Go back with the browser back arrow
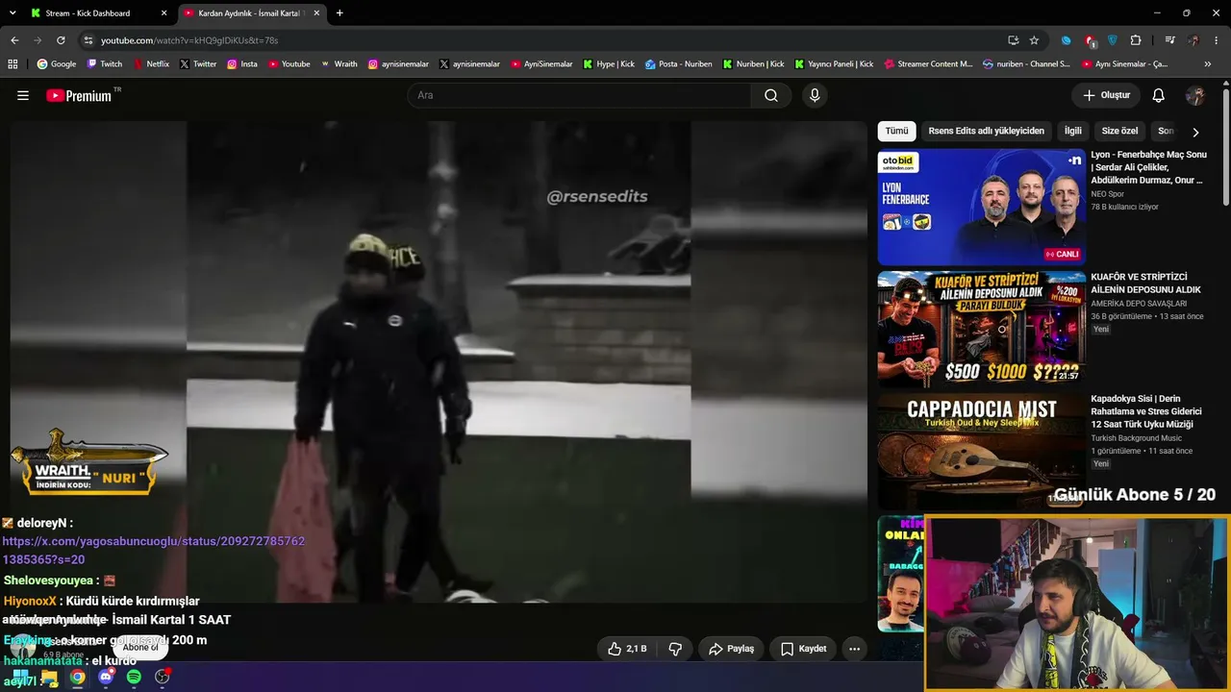 14,40
